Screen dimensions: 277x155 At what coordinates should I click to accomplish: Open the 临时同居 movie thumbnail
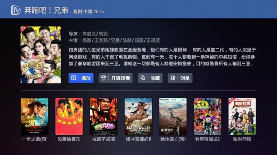point(242,116)
